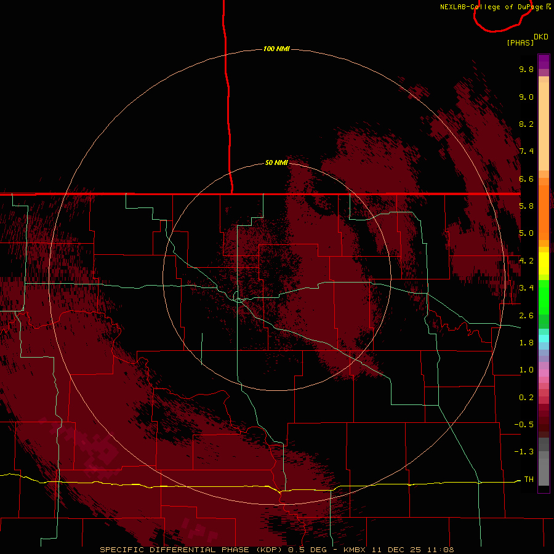This screenshot has width=554, height=554.
Task: Click the 50 NMI range ring label
Action: click(276, 163)
